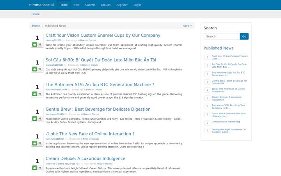Open author link b2basicminers719546

point(57,90)
